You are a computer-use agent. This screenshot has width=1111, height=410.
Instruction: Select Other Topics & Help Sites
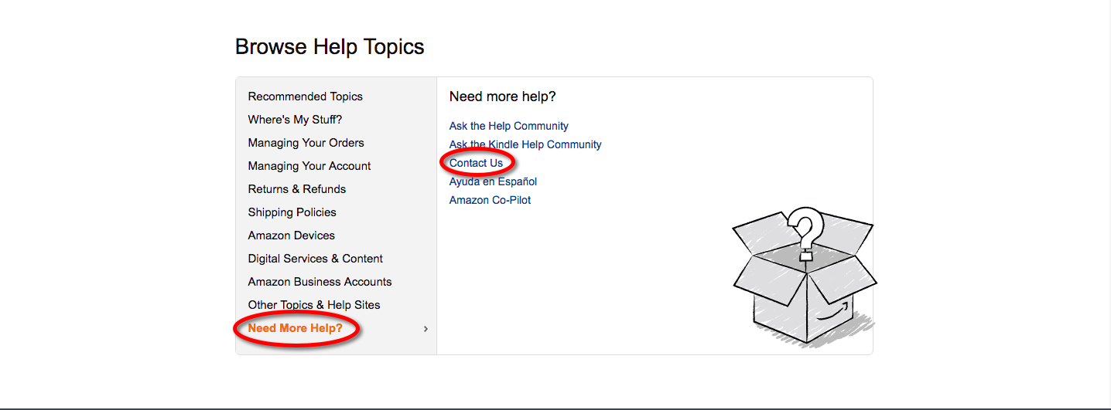314,305
